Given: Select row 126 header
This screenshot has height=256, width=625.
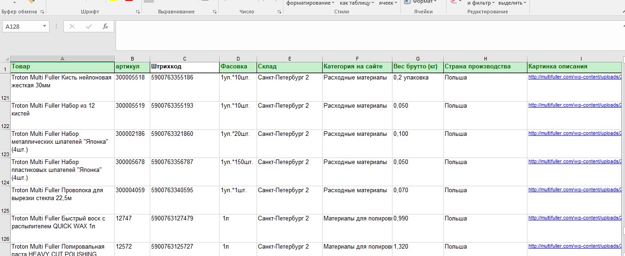Looking at the screenshot, I should pyautogui.click(x=5, y=228).
